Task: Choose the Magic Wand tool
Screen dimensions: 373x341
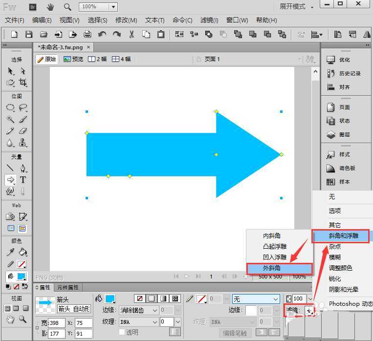Action: [10, 119]
